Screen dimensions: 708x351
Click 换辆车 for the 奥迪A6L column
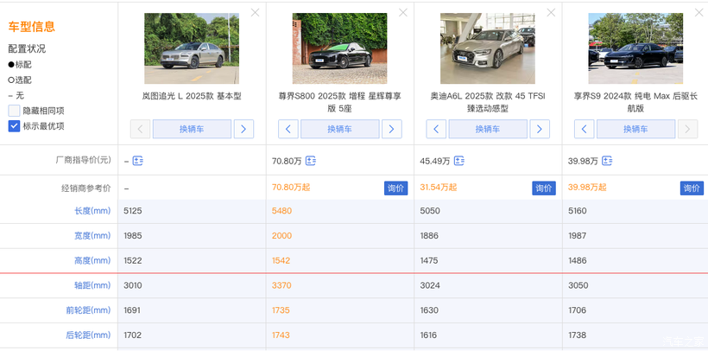coord(488,129)
